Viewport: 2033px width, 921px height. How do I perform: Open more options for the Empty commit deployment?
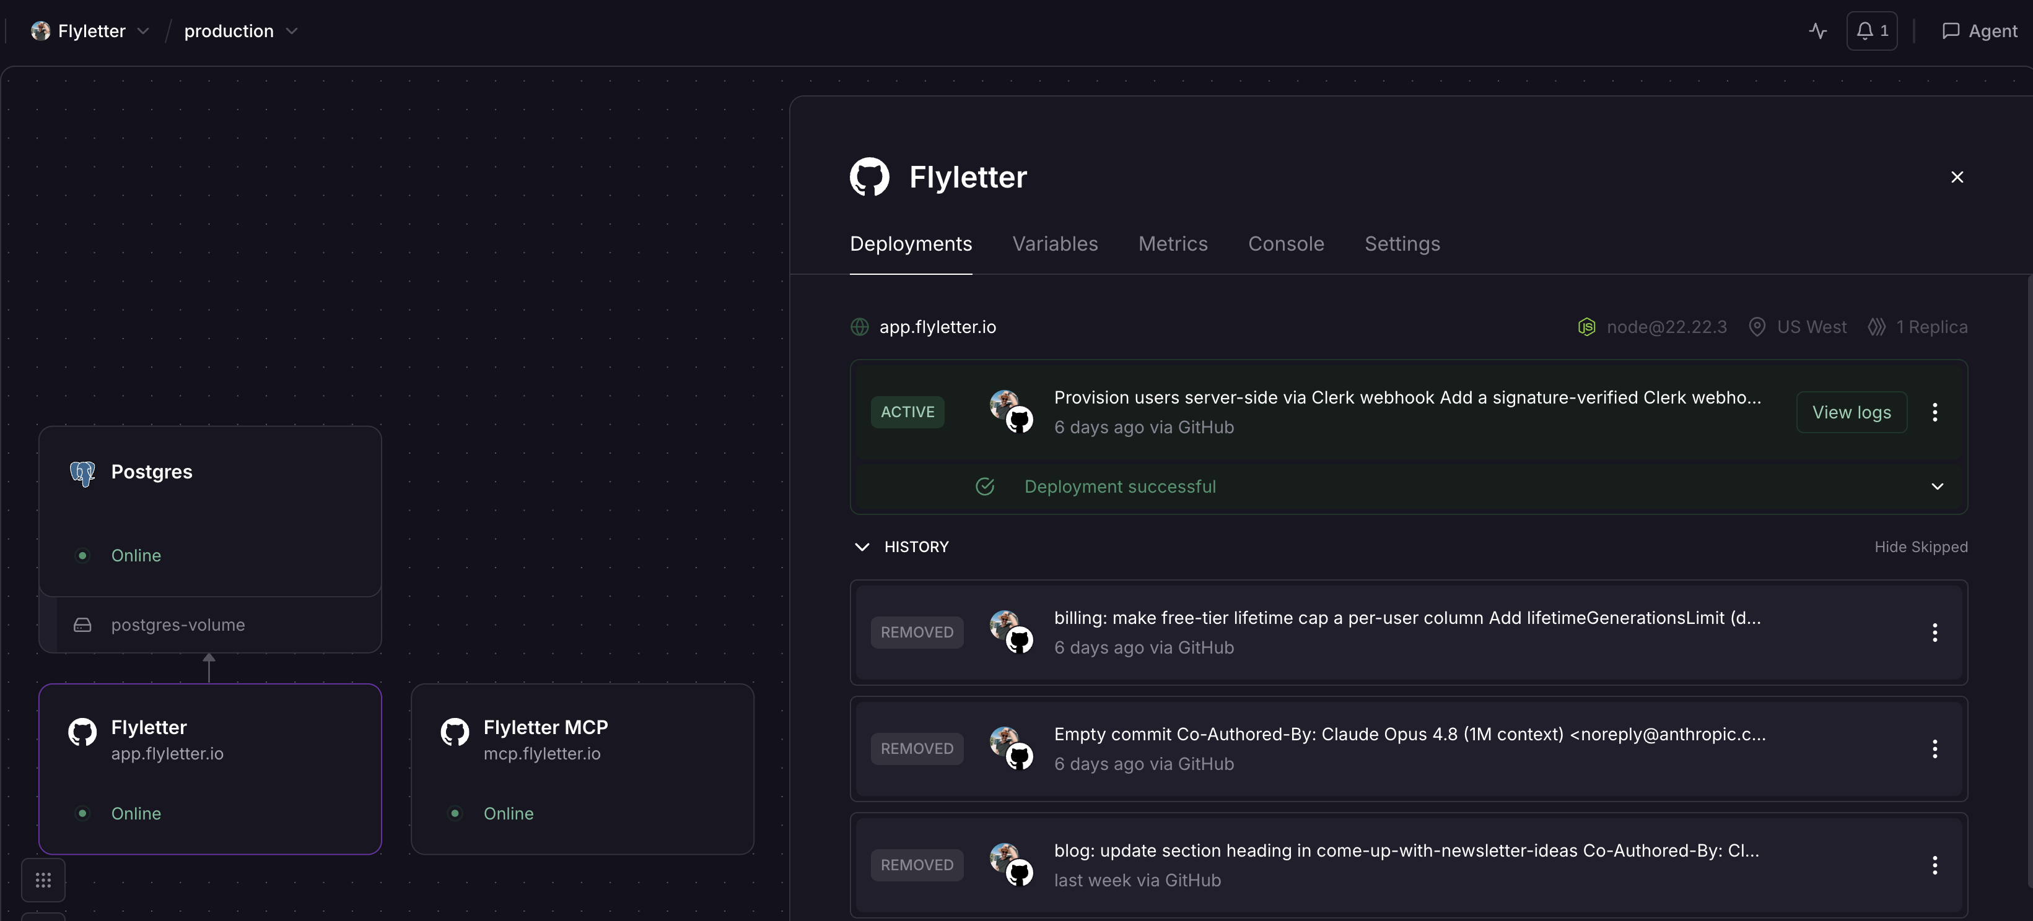1935,749
